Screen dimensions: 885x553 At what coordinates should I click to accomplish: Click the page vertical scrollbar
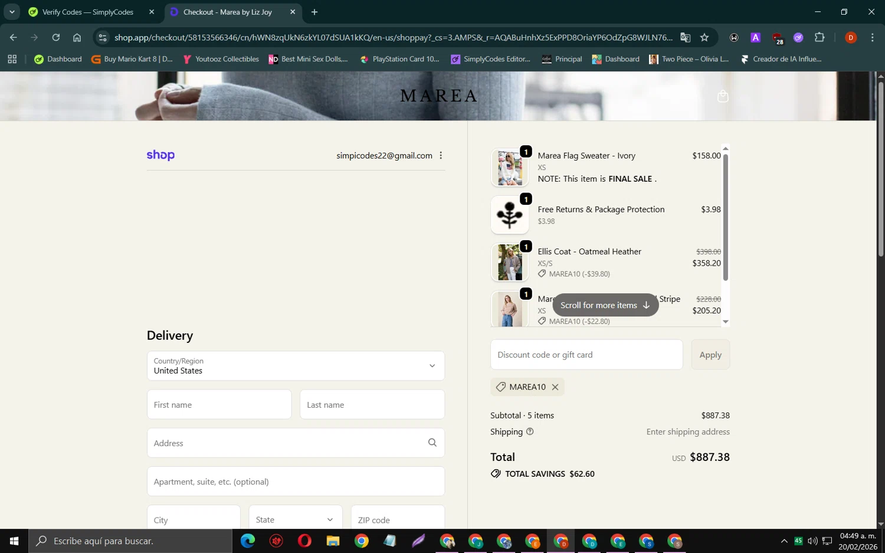(x=881, y=170)
